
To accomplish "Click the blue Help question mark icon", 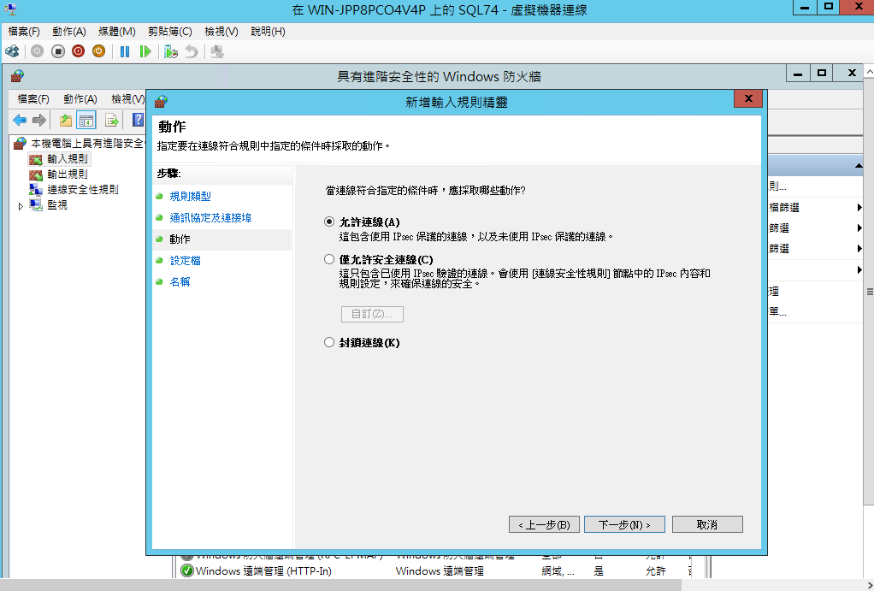I will (x=138, y=120).
